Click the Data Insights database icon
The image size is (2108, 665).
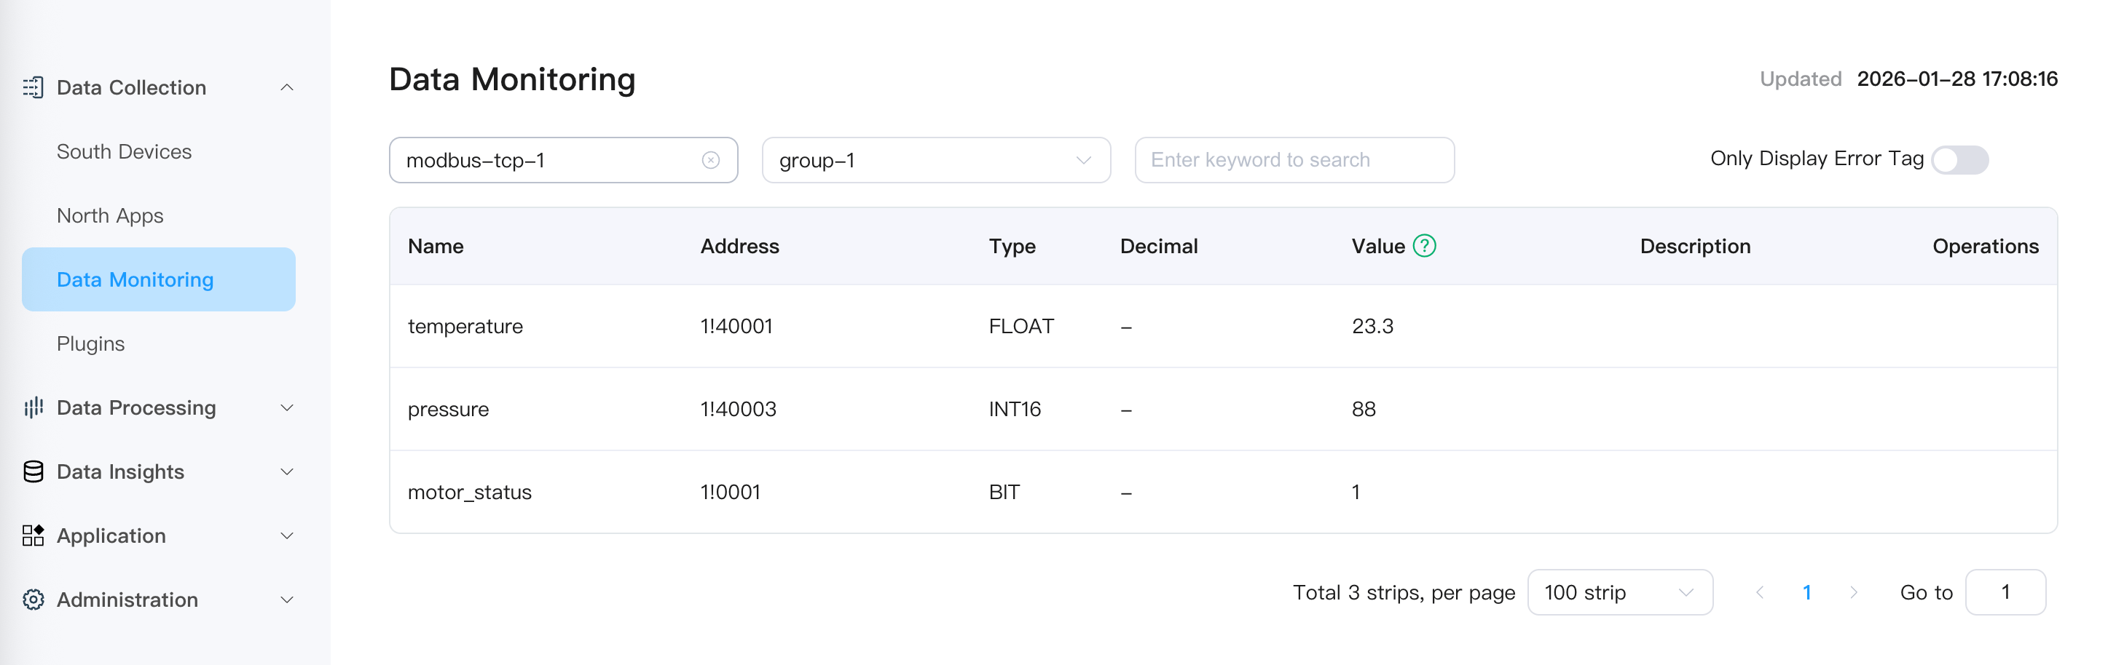click(33, 471)
